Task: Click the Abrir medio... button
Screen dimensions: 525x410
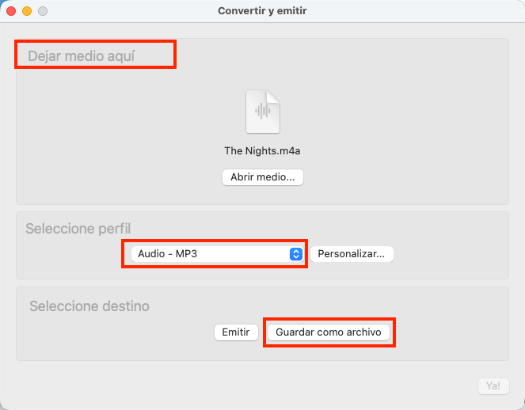Action: coord(262,177)
